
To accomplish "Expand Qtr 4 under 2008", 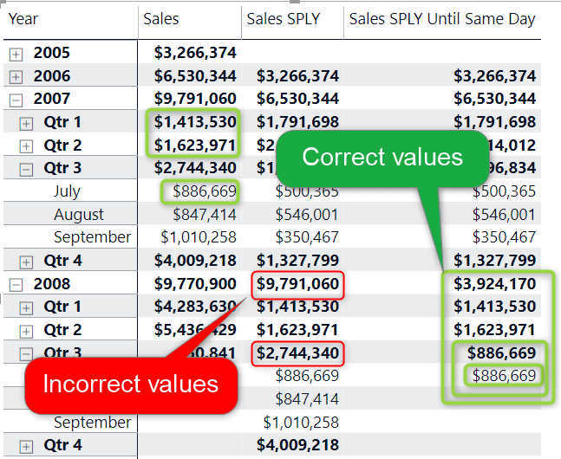I will click(x=26, y=446).
